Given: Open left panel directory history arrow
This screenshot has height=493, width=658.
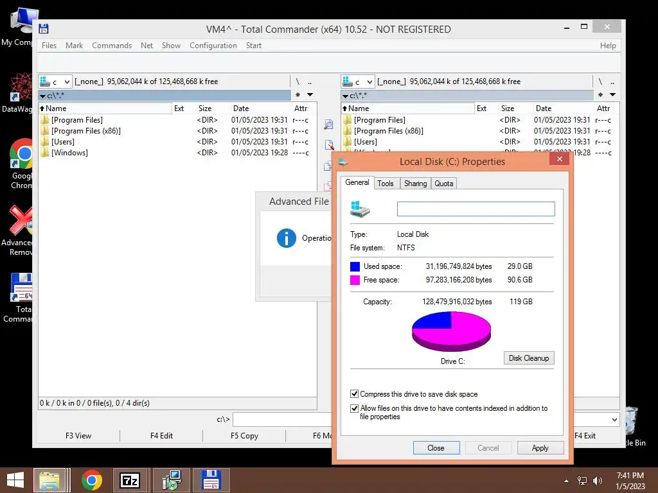Looking at the screenshot, I should click(x=310, y=95).
